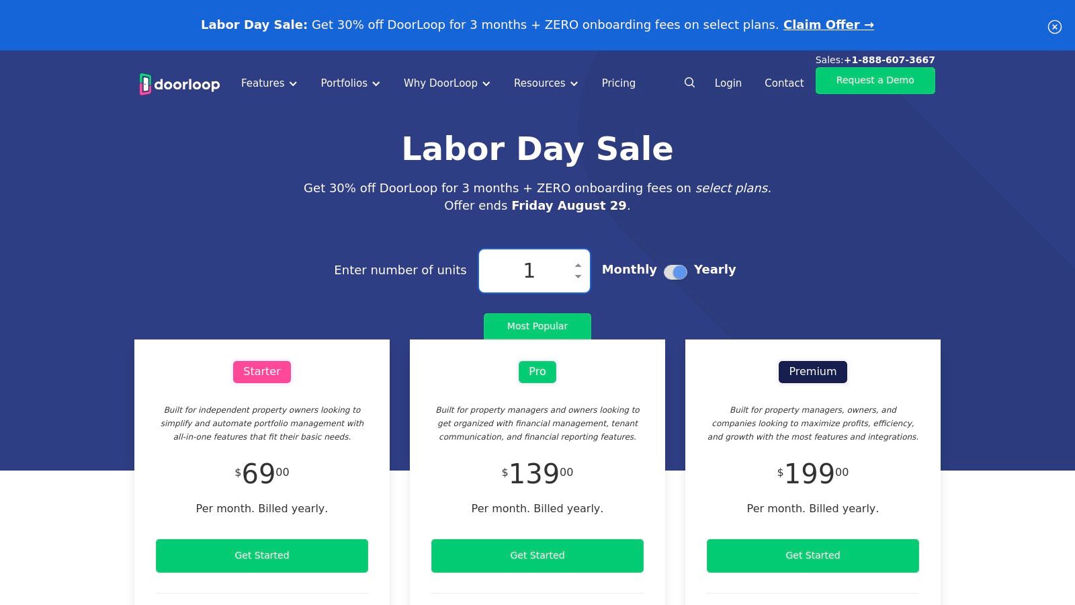This screenshot has width=1075, height=605.
Task: Click the Request a Demo button
Action: 875,81
